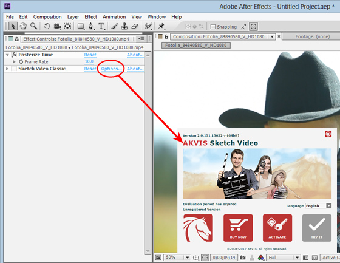The image size is (340, 263).
Task: Open the Layer menu
Action: click(73, 17)
